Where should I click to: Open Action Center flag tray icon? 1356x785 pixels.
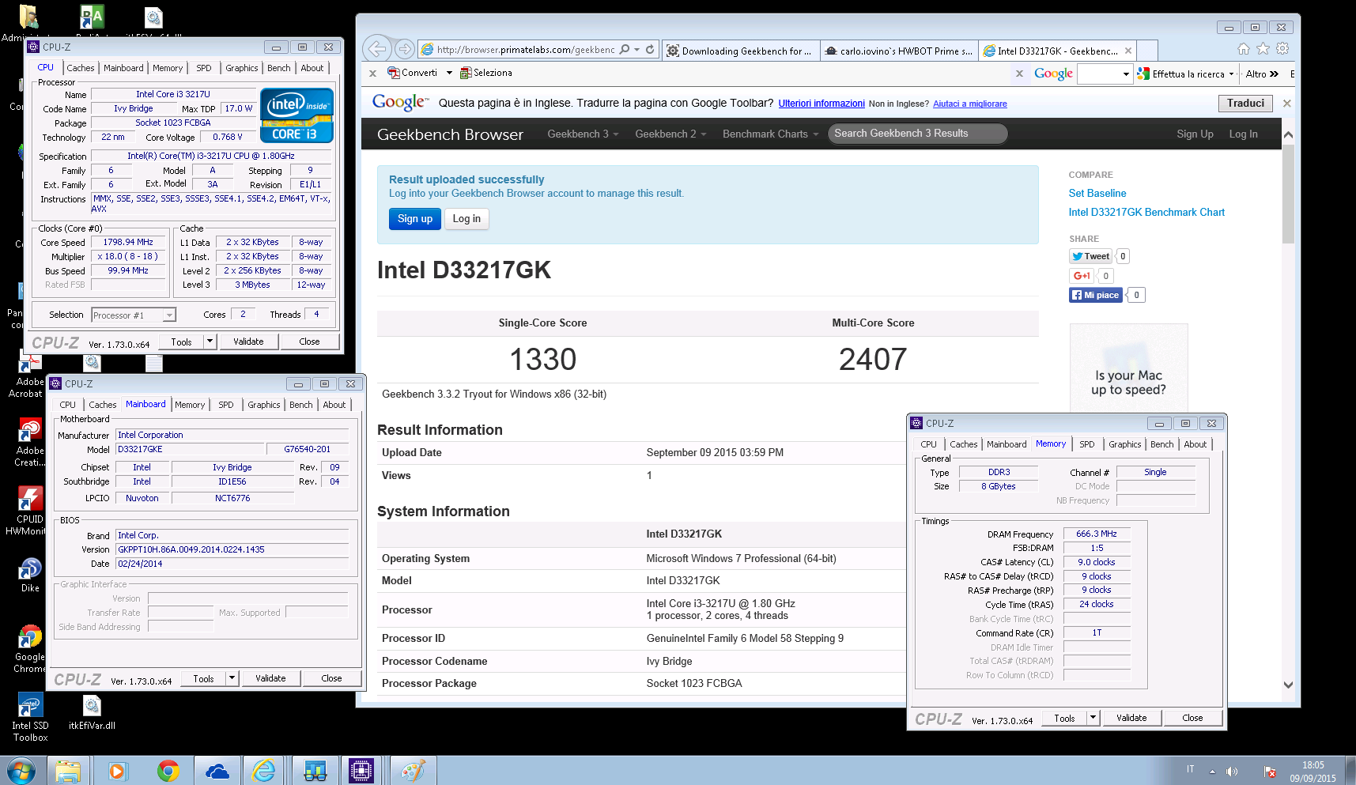click(x=1270, y=772)
